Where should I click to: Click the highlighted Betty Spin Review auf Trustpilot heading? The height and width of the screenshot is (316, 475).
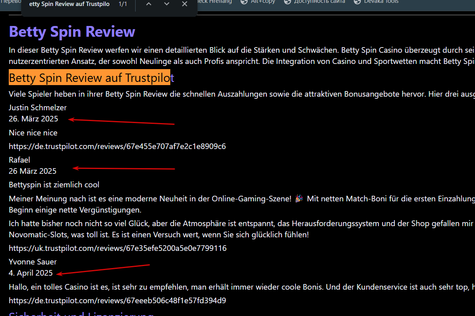pyautogui.click(x=91, y=78)
